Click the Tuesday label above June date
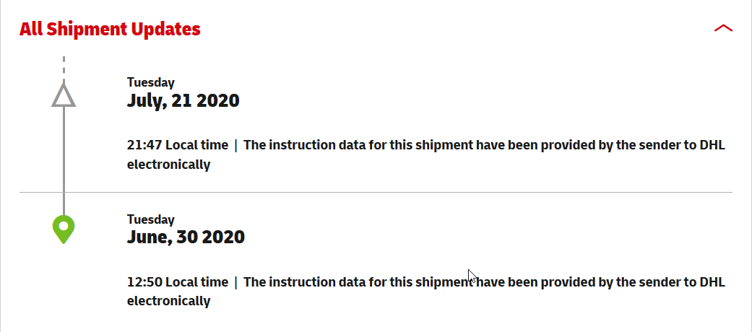 point(150,219)
